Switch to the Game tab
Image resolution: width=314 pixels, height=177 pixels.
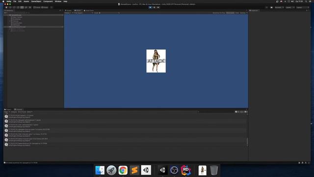coord(78,10)
